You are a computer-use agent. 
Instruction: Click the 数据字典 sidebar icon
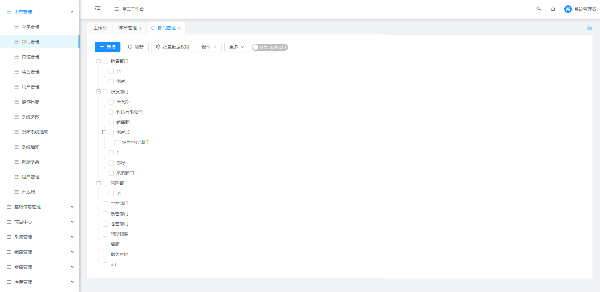pyautogui.click(x=17, y=162)
